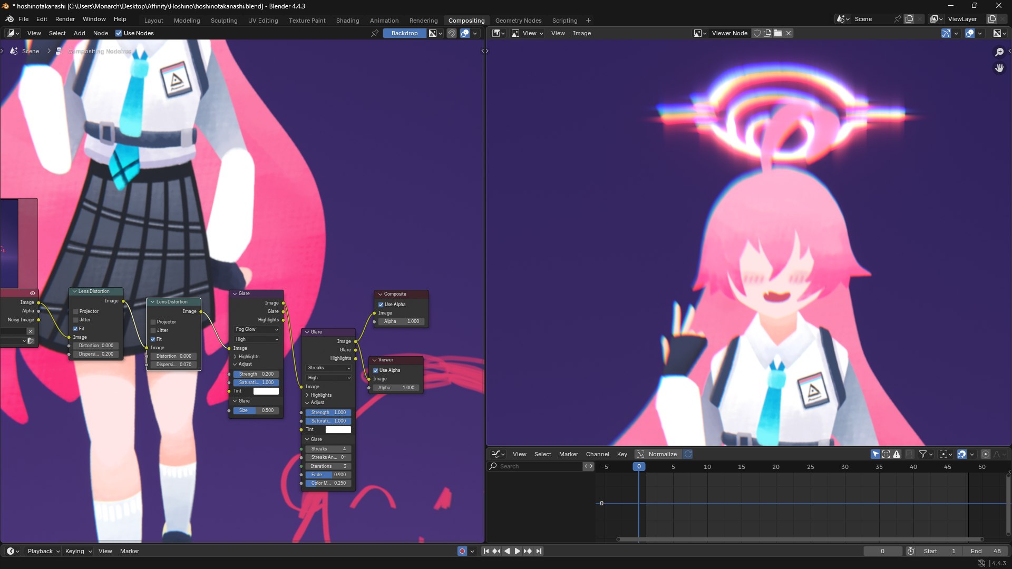The width and height of the screenshot is (1012, 569).
Task: Toggle Fake User shield for Viewer Node
Action: pyautogui.click(x=757, y=33)
